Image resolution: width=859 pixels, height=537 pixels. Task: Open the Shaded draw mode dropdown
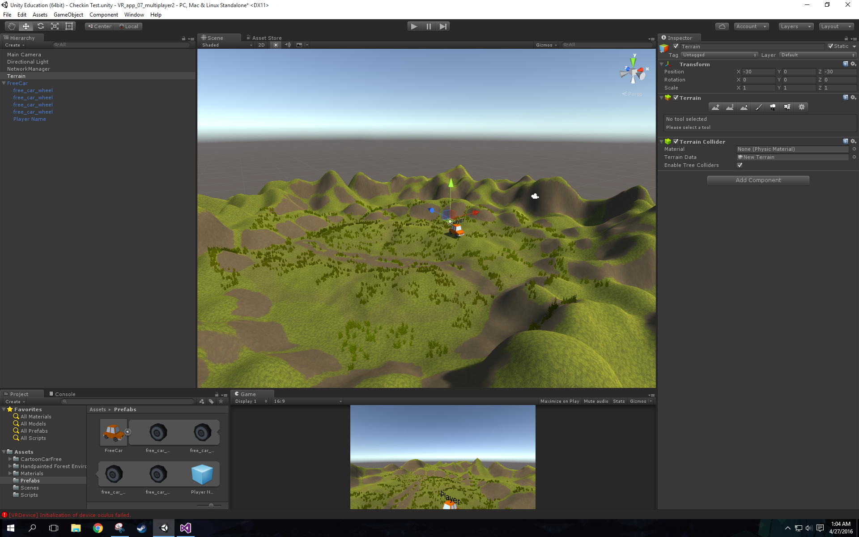226,45
